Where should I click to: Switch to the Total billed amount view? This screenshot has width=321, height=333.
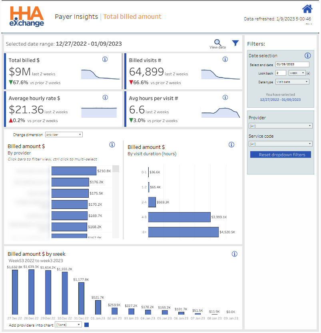(132, 17)
